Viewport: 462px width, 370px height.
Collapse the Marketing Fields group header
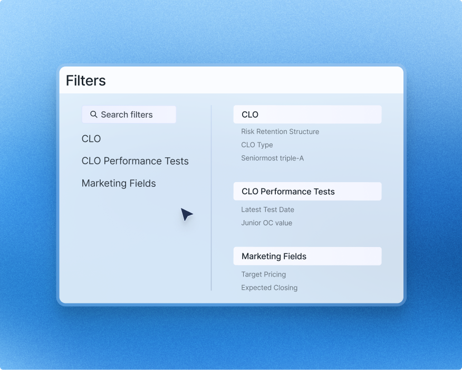coord(307,256)
